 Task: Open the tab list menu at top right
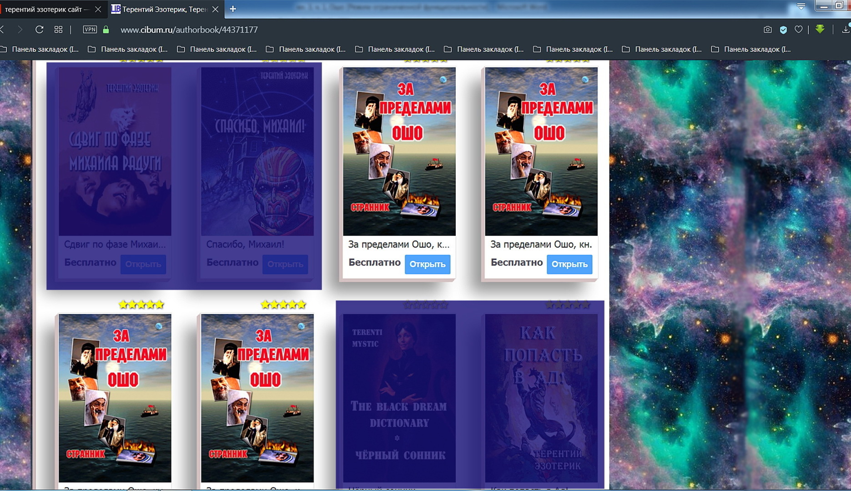(x=801, y=6)
